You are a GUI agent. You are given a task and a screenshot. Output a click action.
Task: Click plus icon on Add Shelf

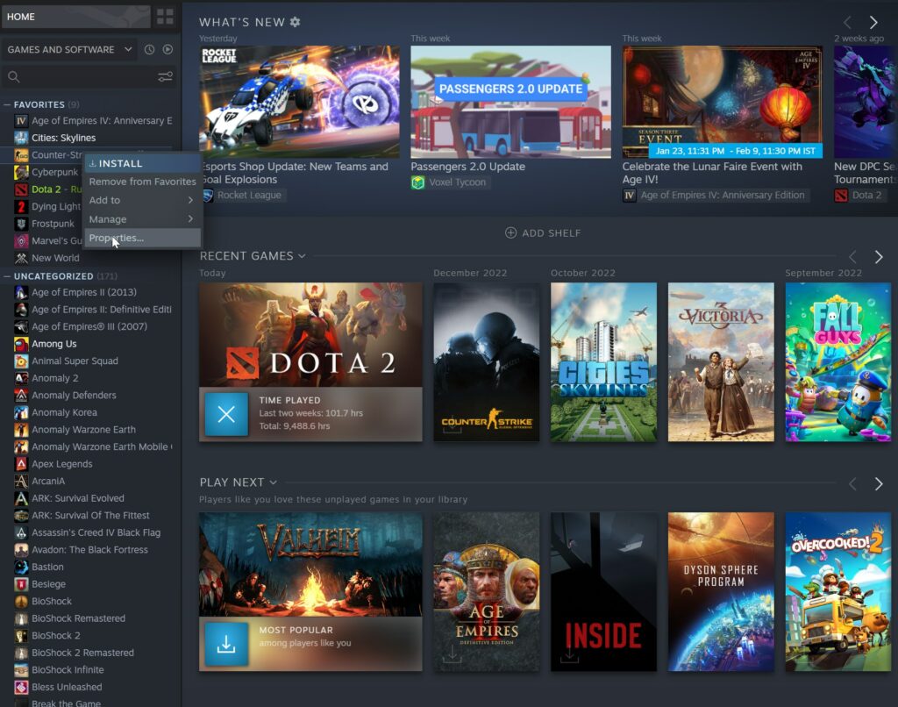tap(510, 233)
